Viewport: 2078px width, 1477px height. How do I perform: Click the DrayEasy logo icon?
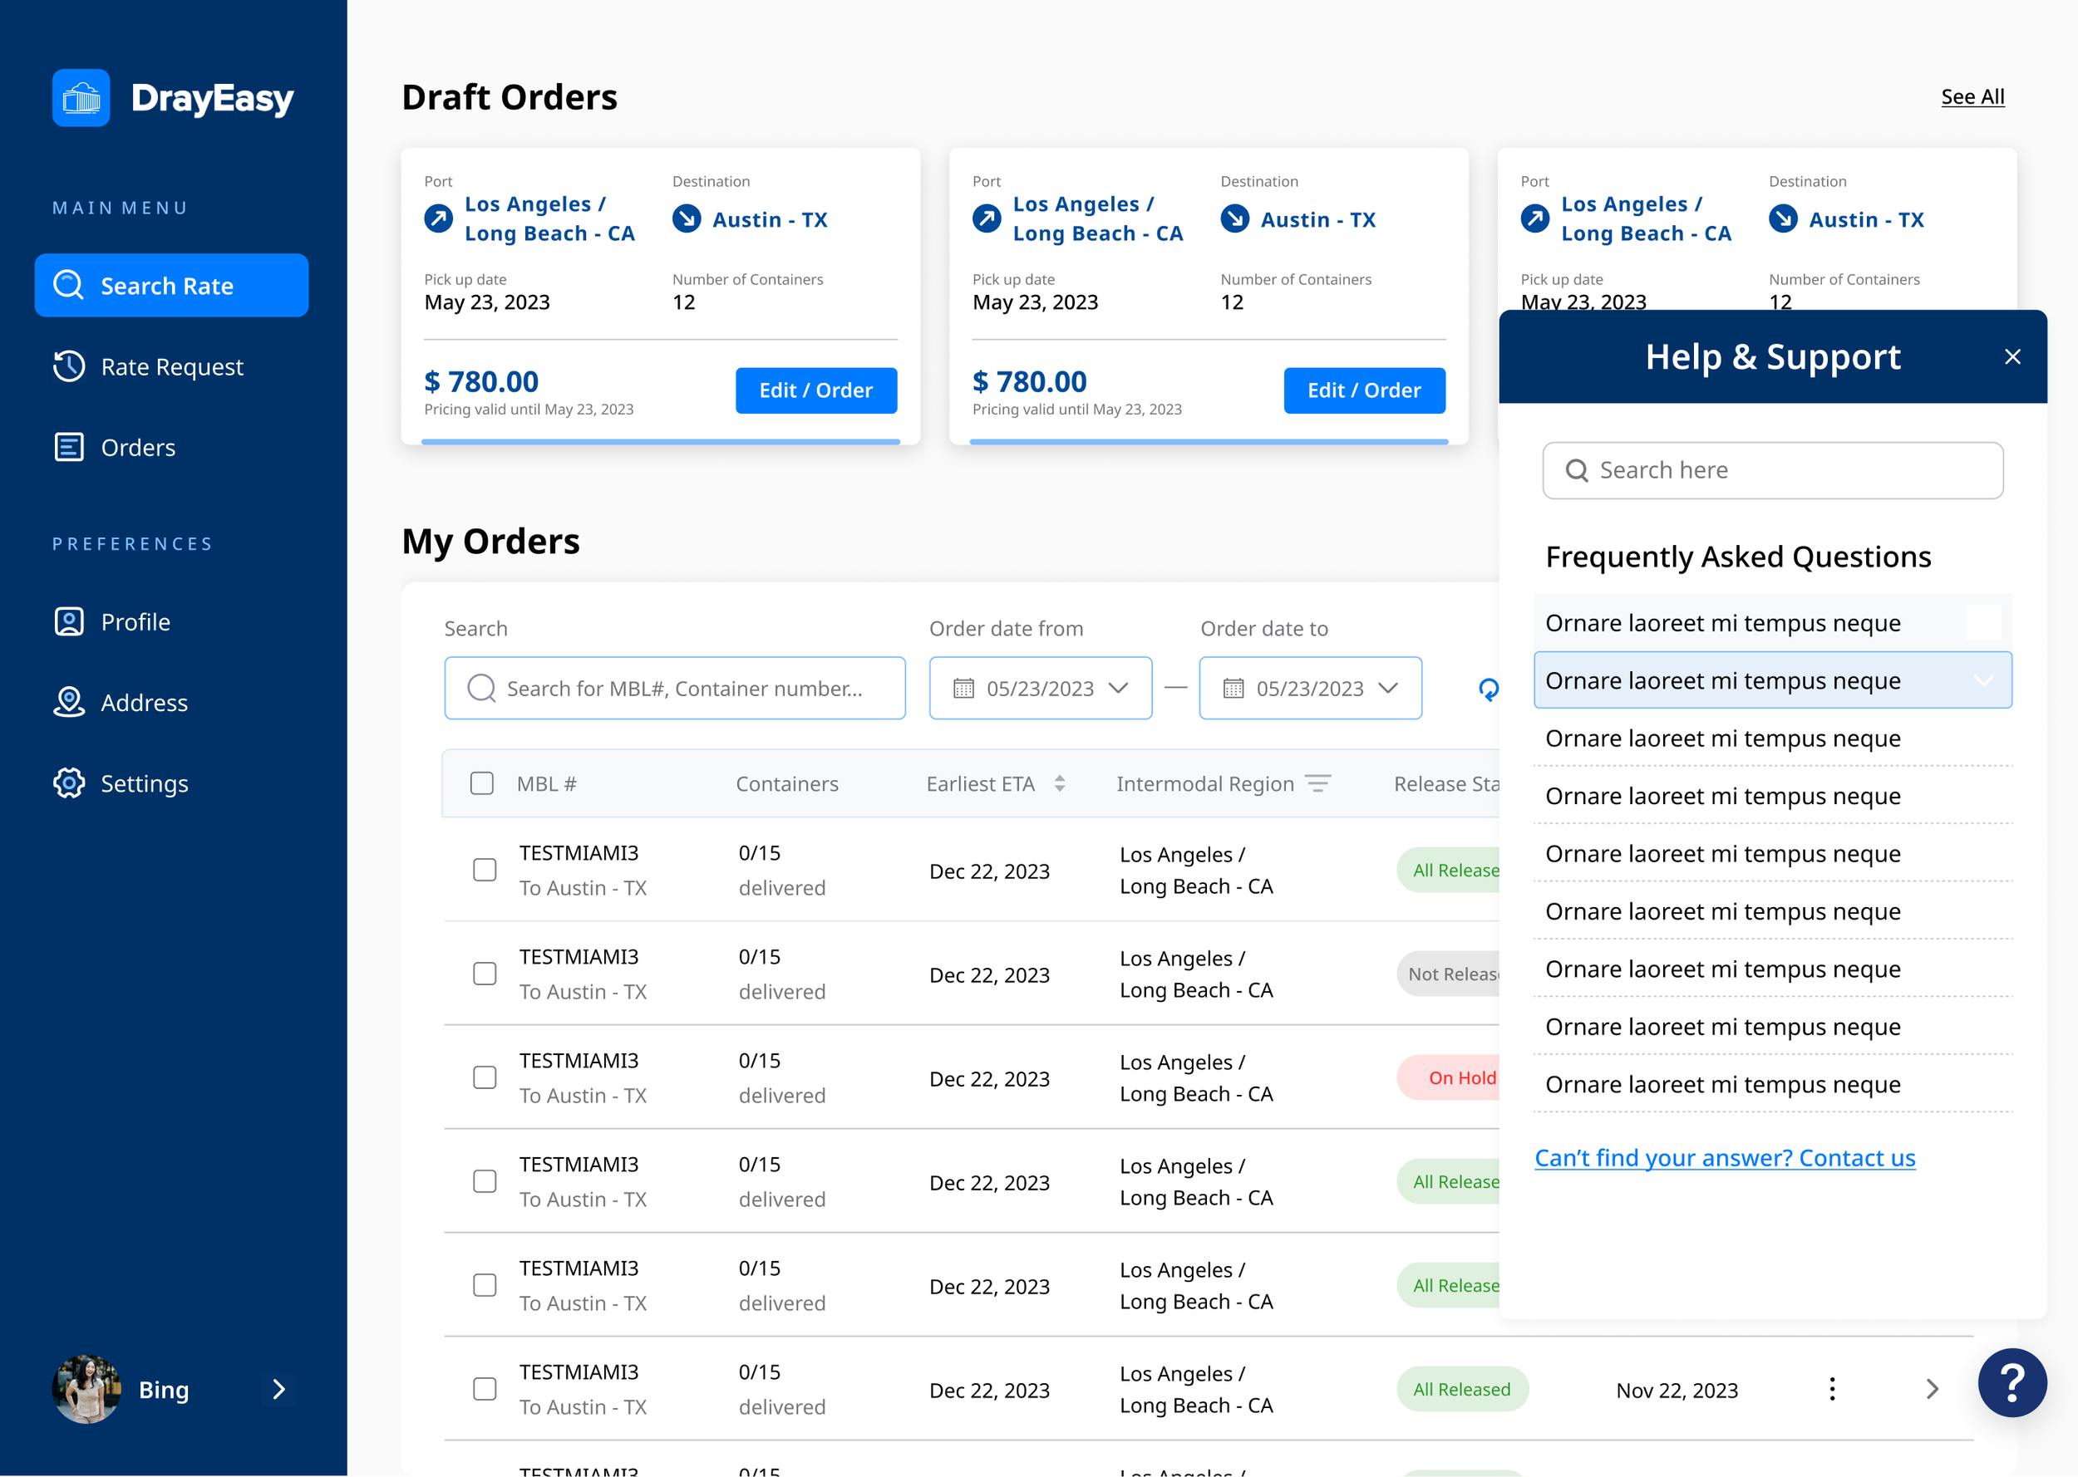click(x=81, y=97)
